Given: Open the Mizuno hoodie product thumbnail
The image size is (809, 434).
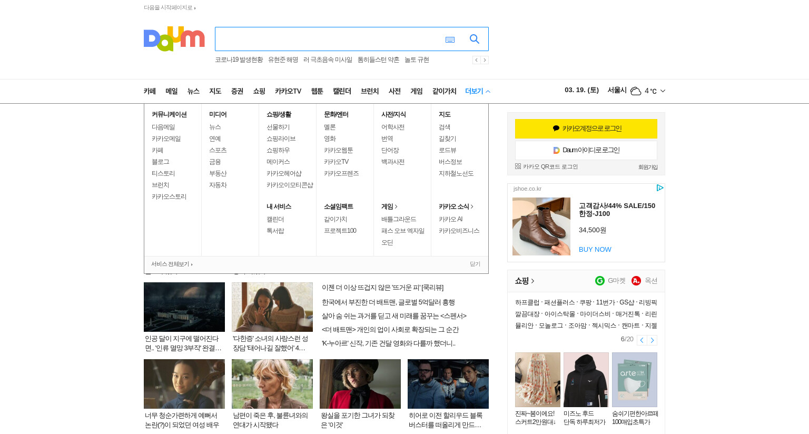Looking at the screenshot, I should [x=586, y=380].
